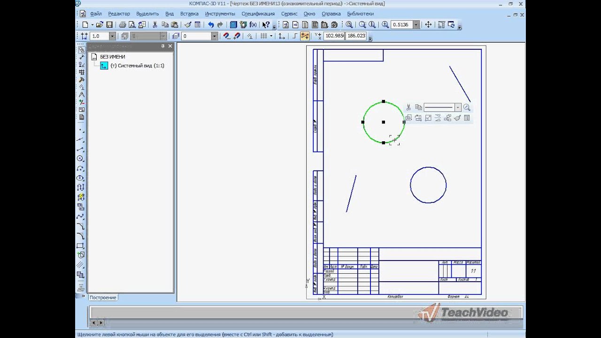This screenshot has width=601, height=338.
Task: Click the X coordinate field 102.985
Action: pos(334,36)
